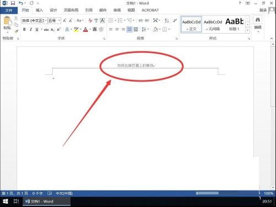Justify the paragraph text
This screenshot has width=276, height=207.
pos(130,29)
